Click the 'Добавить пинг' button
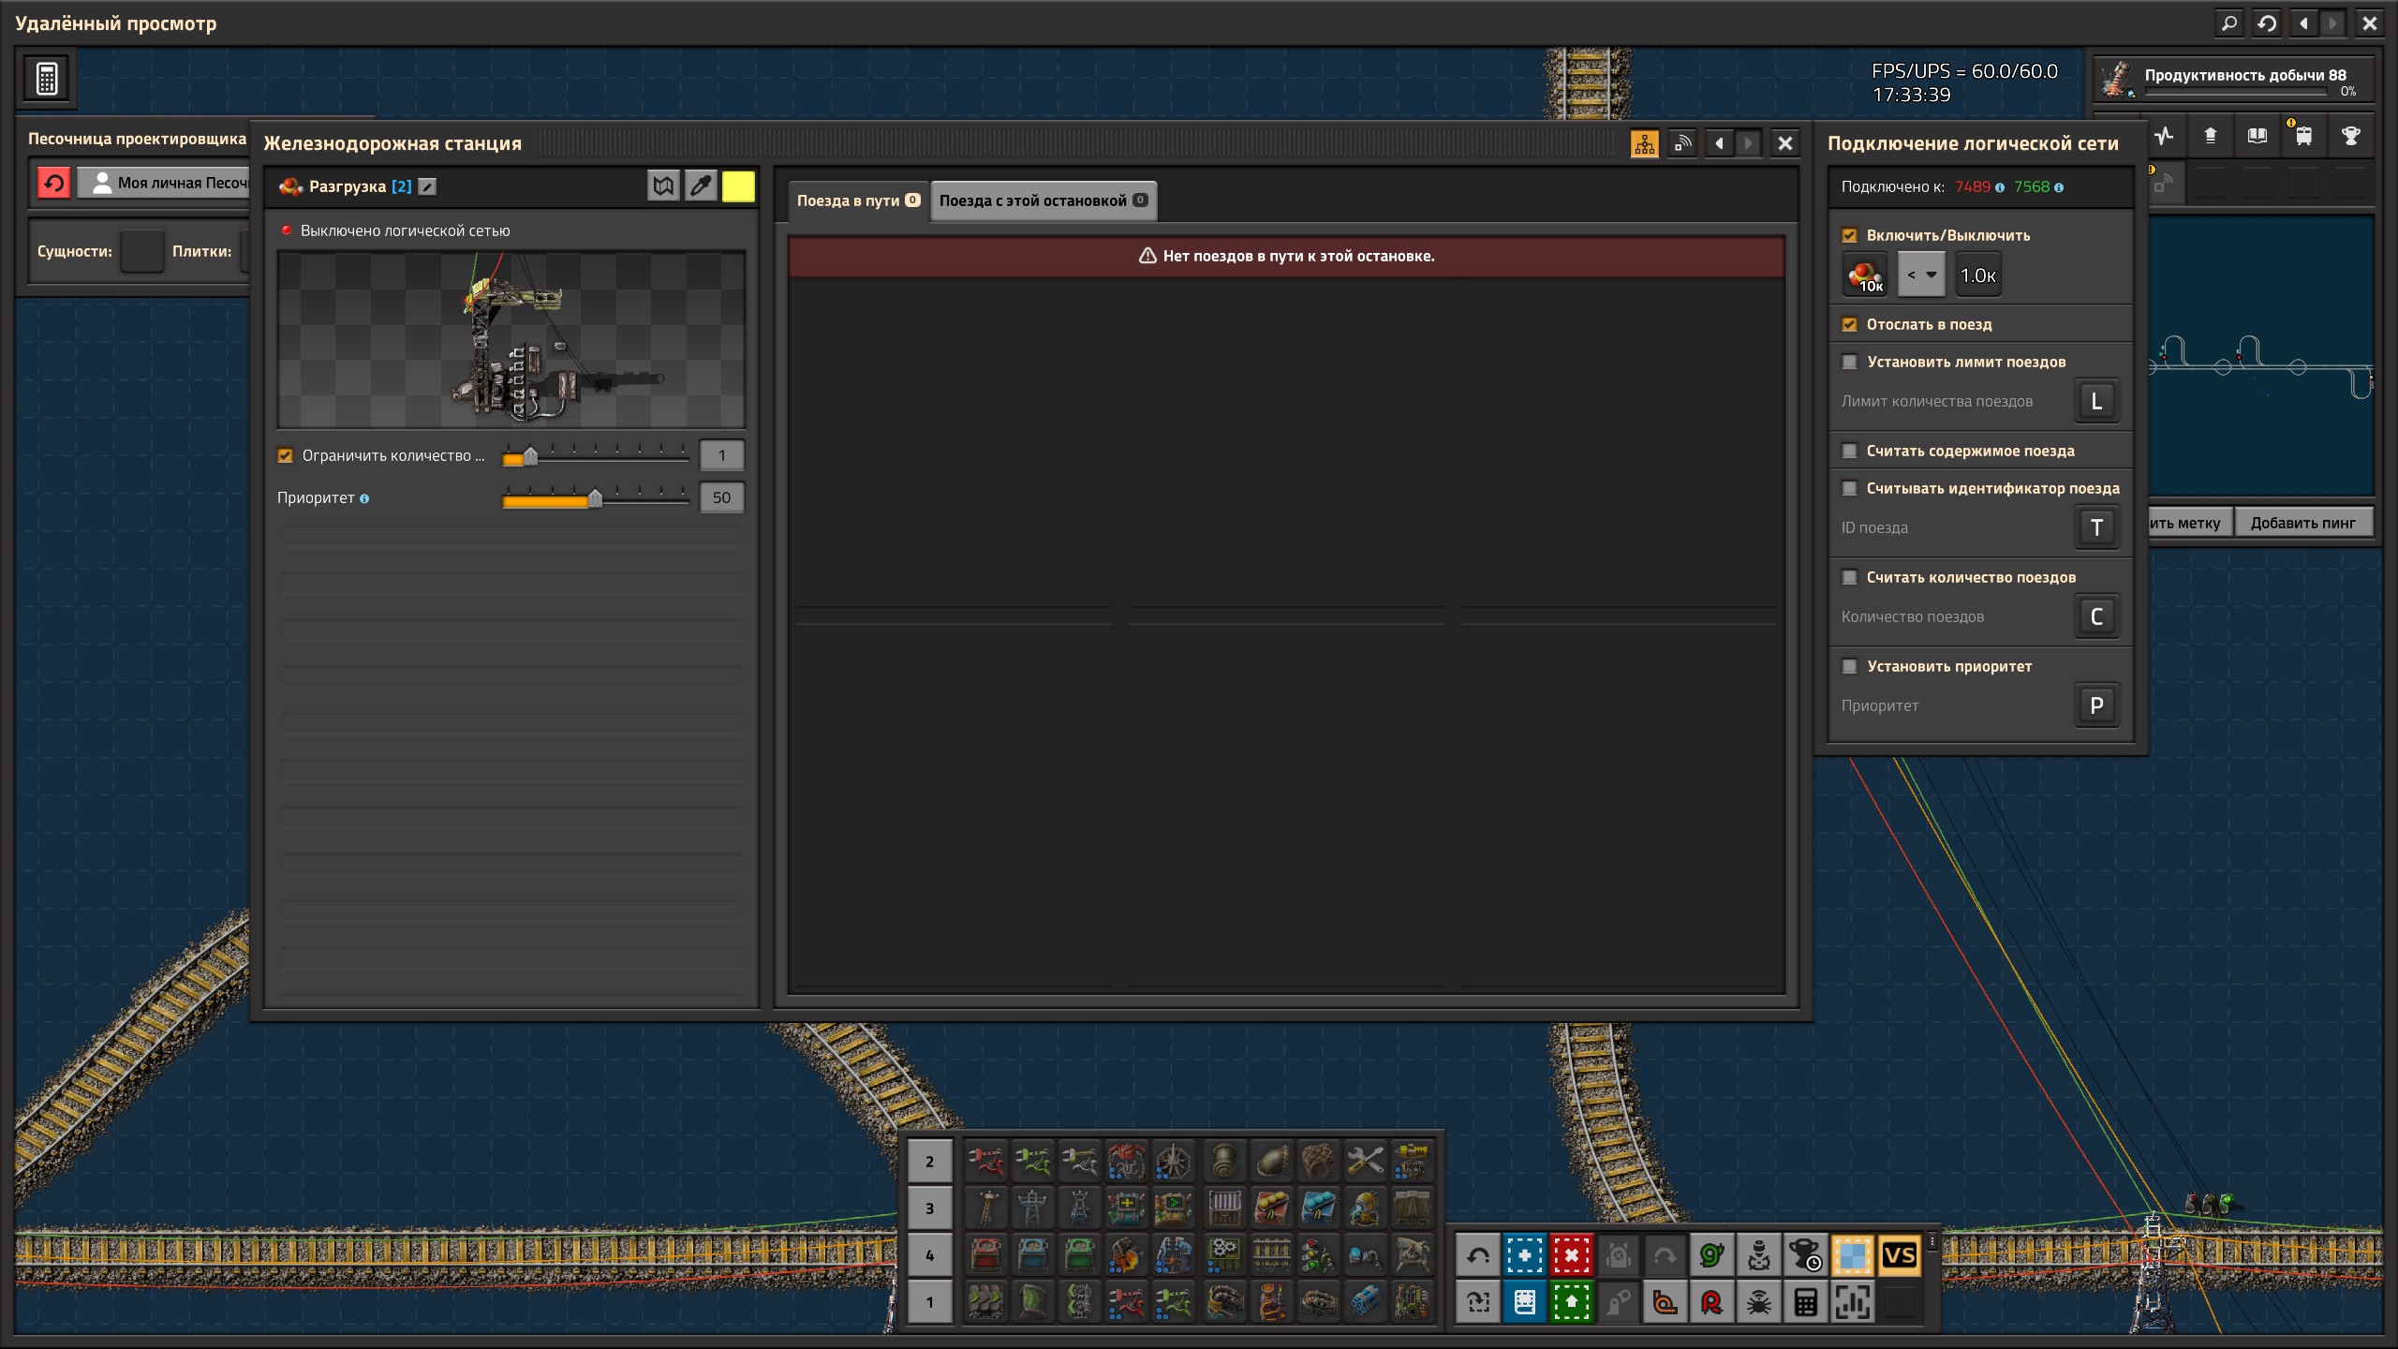This screenshot has height=1349, width=2398. pos(2302,523)
